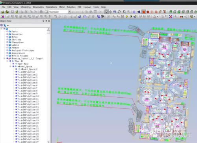This screenshot has width=197, height=143.
Task: Click the window-pane icon in second toolbar
Action: (103, 17)
